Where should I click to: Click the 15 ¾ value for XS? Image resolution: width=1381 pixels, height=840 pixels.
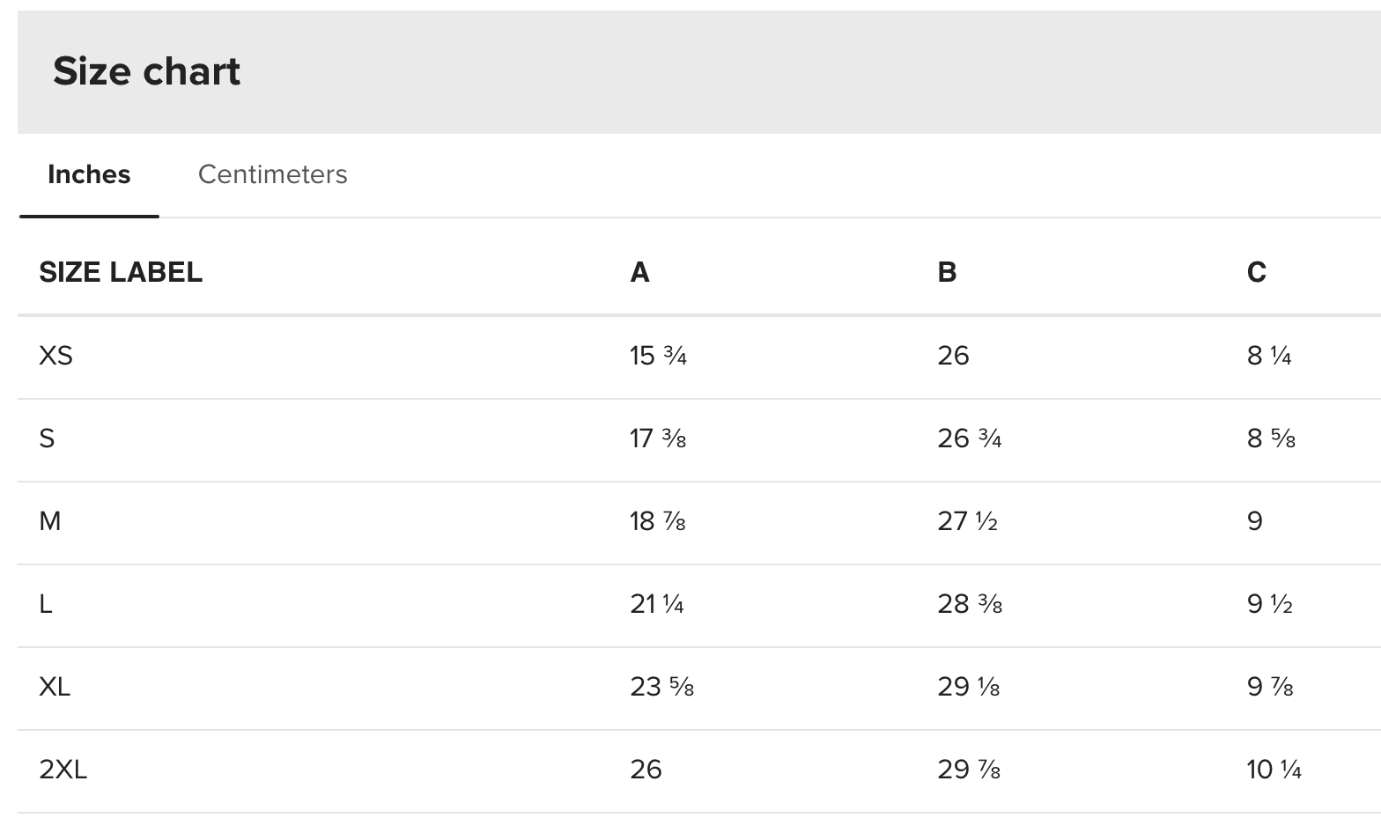(x=658, y=356)
